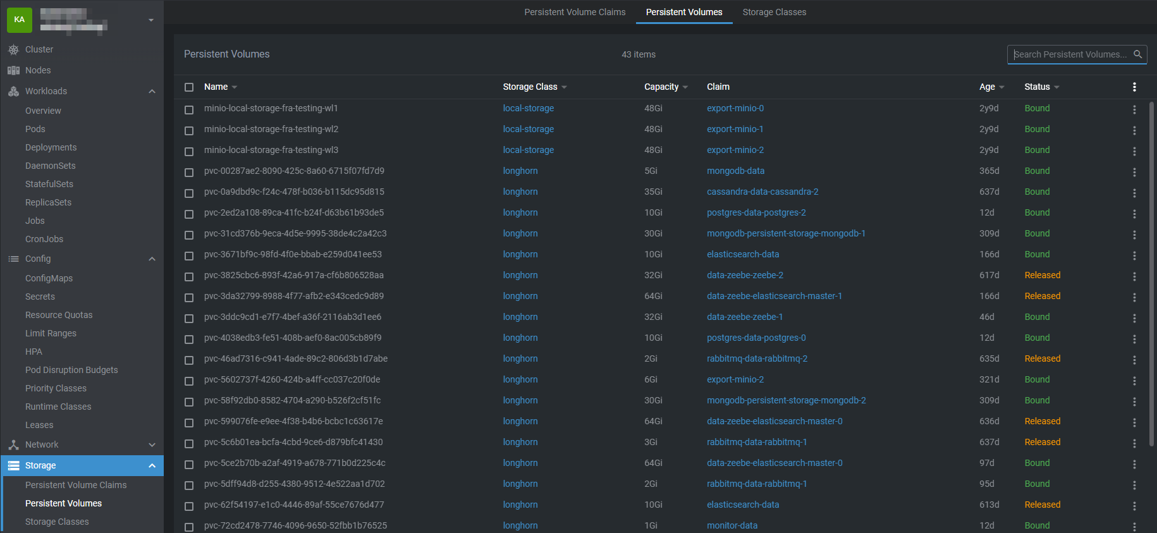Switch to the Storage Classes tab
This screenshot has height=533, width=1157.
point(774,12)
